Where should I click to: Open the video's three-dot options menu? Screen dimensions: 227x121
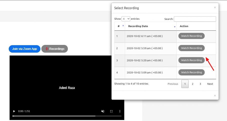[120, 111]
